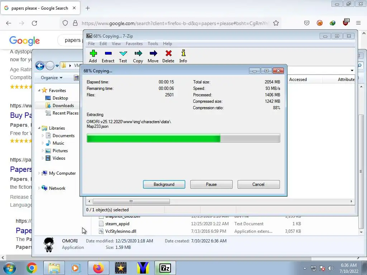Click the OMORI application thumbnail in details pane
This screenshot has height=275, width=367.
tap(49, 245)
